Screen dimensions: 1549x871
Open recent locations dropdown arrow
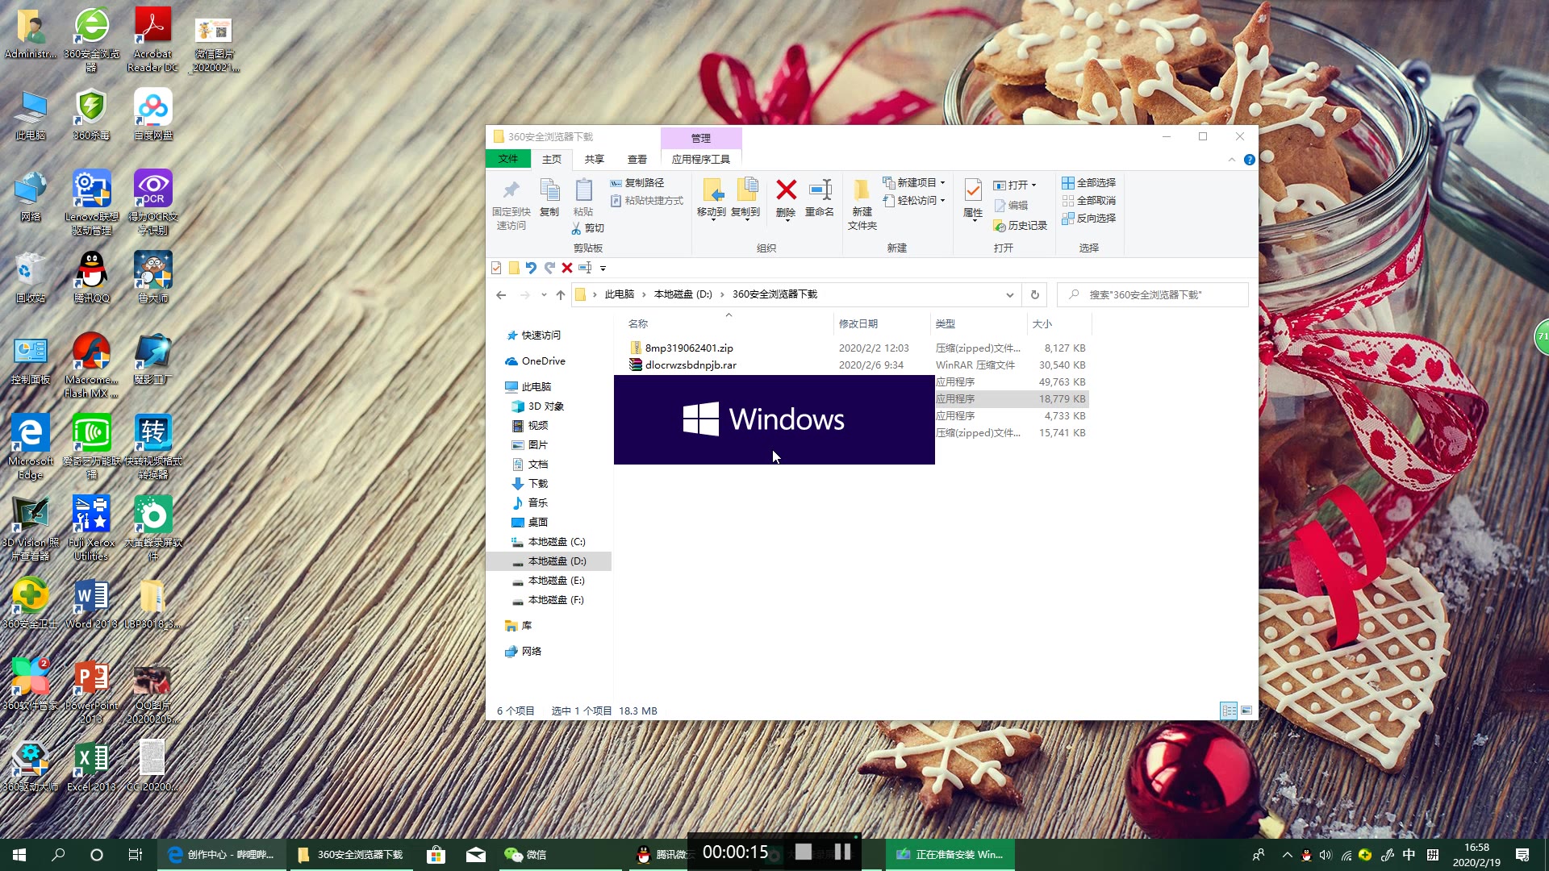[544, 295]
